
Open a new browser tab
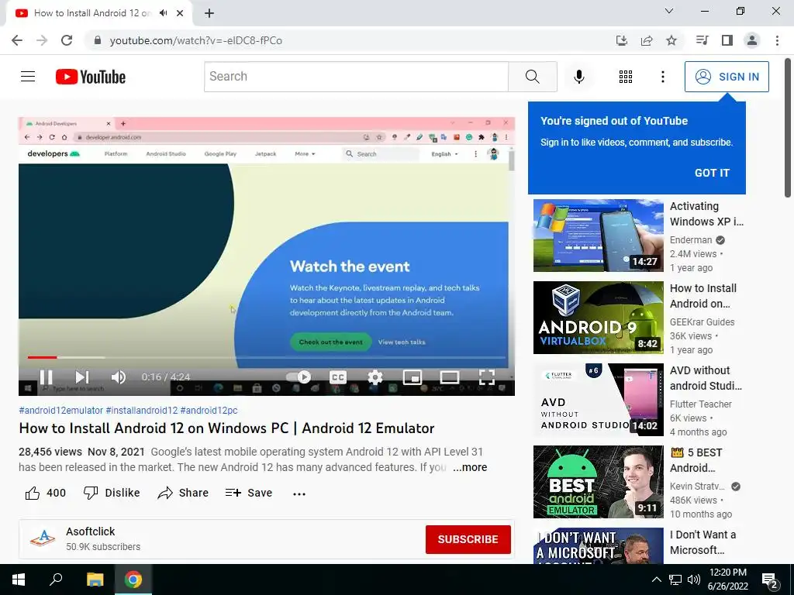click(x=209, y=13)
